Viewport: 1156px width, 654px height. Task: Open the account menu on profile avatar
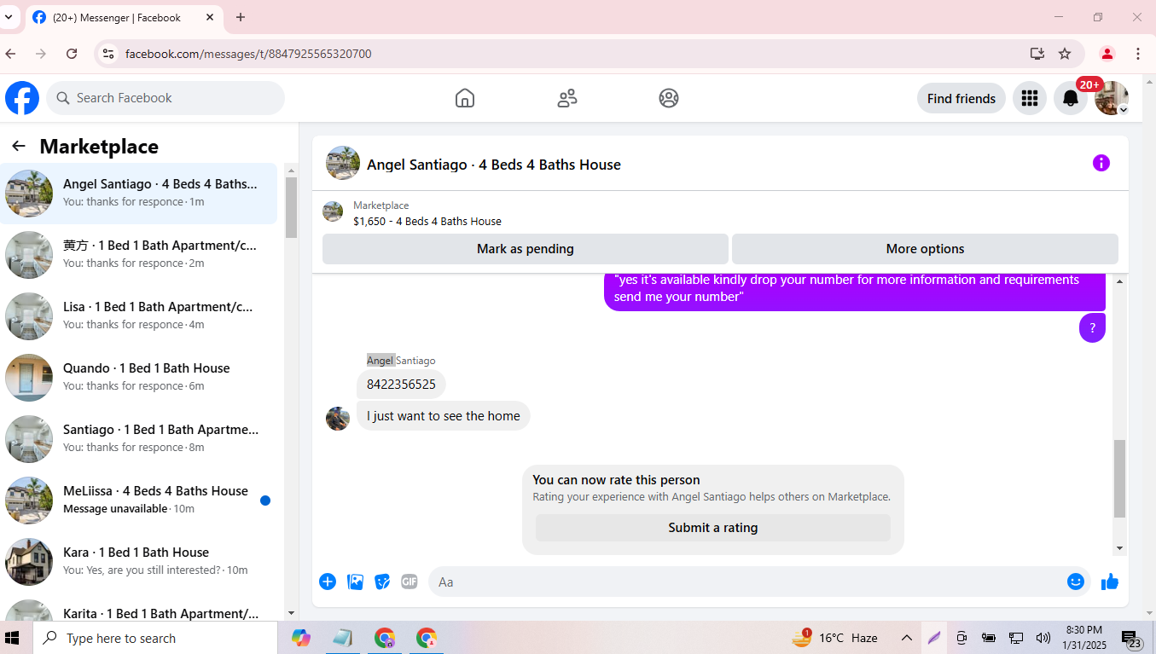tap(1112, 98)
